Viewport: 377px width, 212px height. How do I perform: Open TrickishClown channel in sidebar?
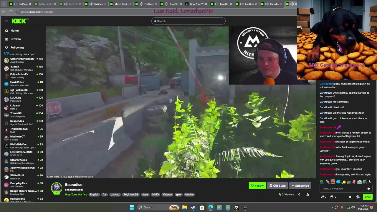coord(23,130)
